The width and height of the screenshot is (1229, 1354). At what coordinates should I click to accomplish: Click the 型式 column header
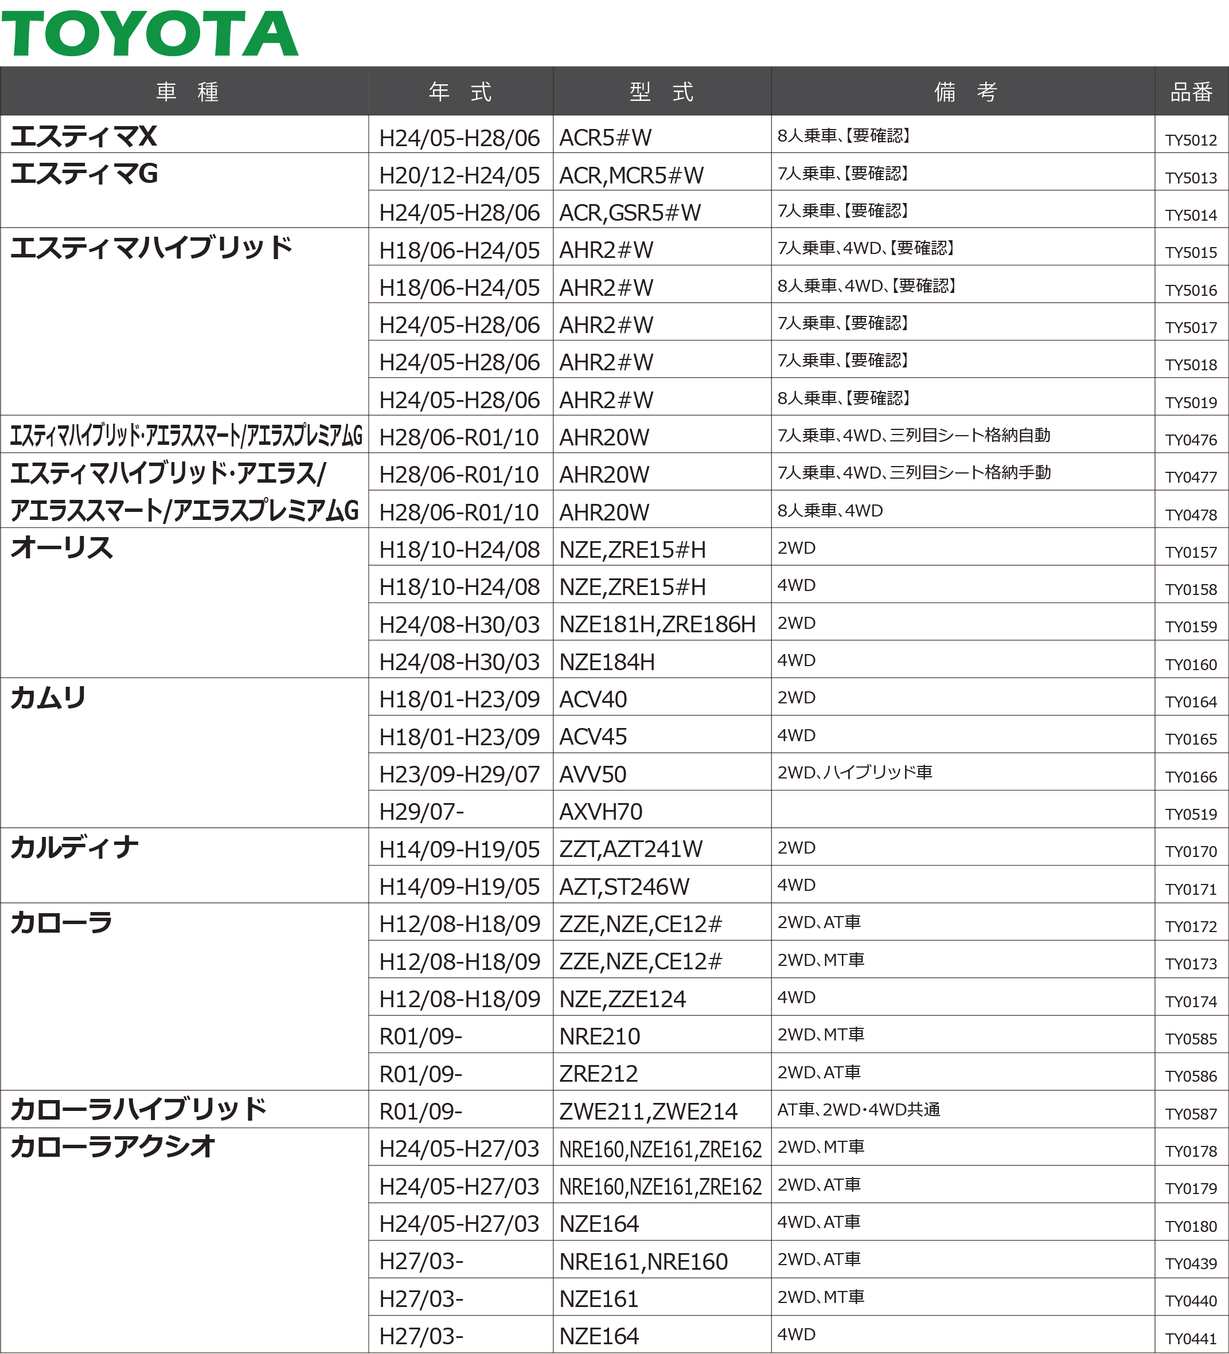point(661,91)
